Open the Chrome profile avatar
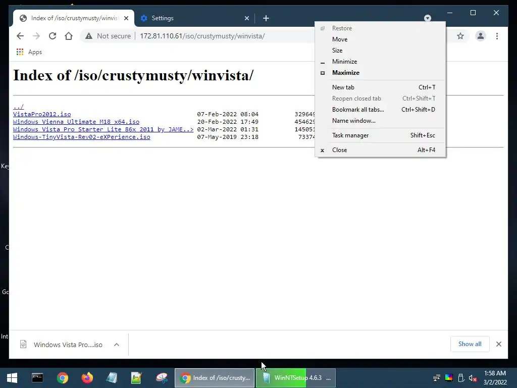This screenshot has width=517, height=388. pos(481,36)
